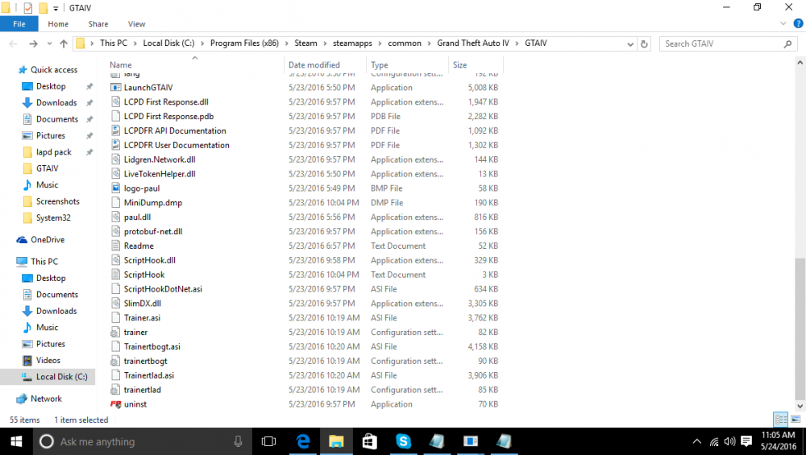This screenshot has height=455, width=806.
Task: Click the volume speaker tray icon
Action: (x=730, y=441)
